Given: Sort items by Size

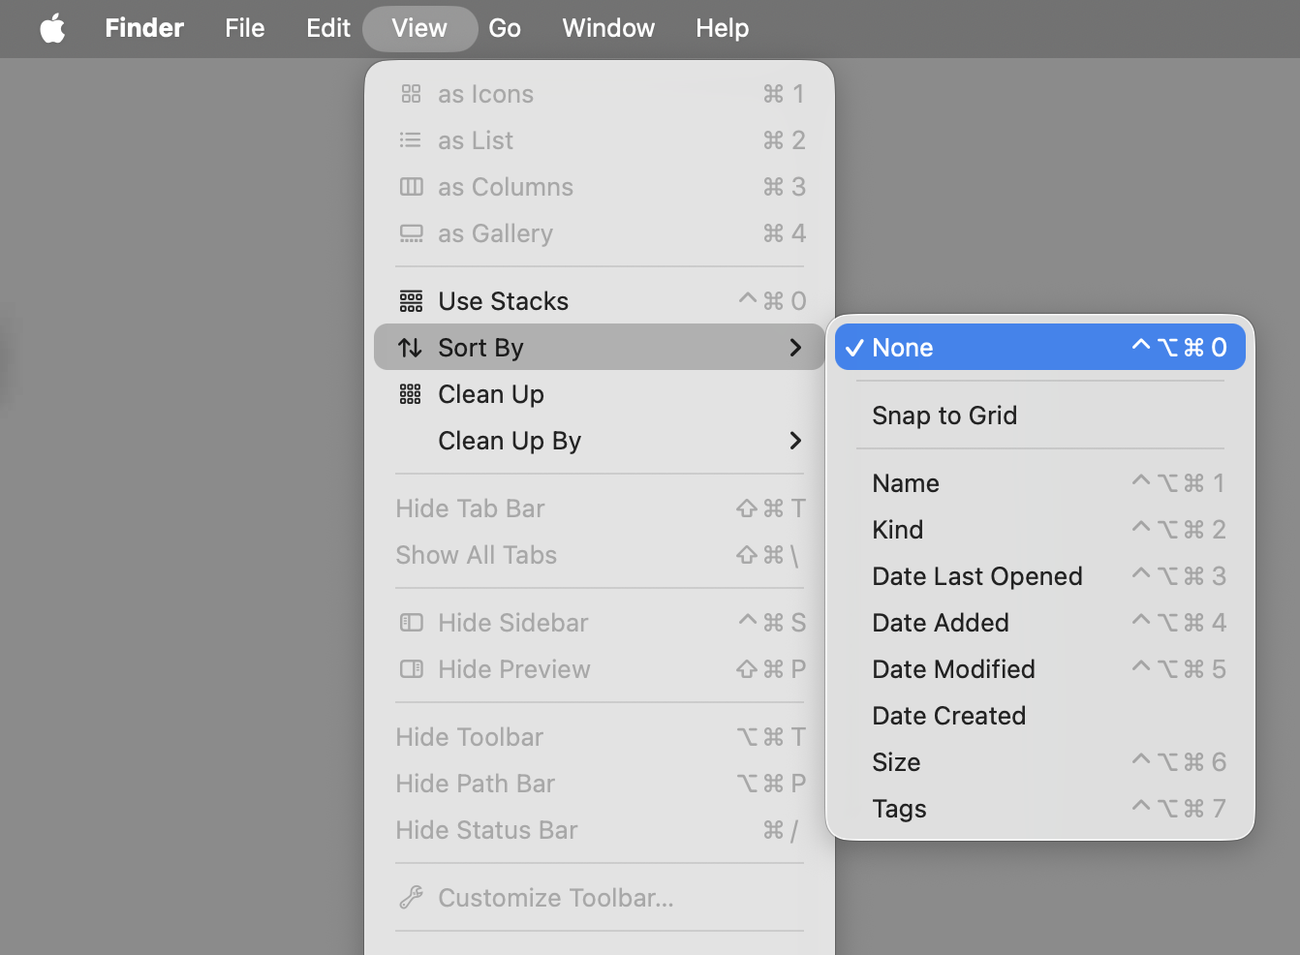Looking at the screenshot, I should tap(896, 762).
